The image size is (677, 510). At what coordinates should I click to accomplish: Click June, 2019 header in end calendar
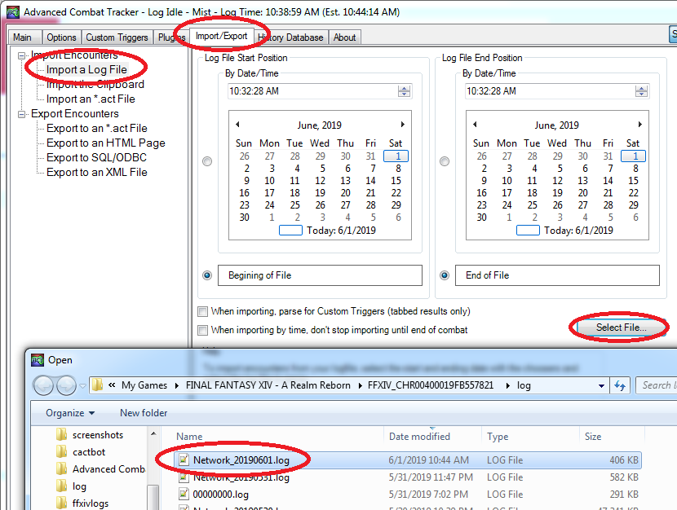557,125
